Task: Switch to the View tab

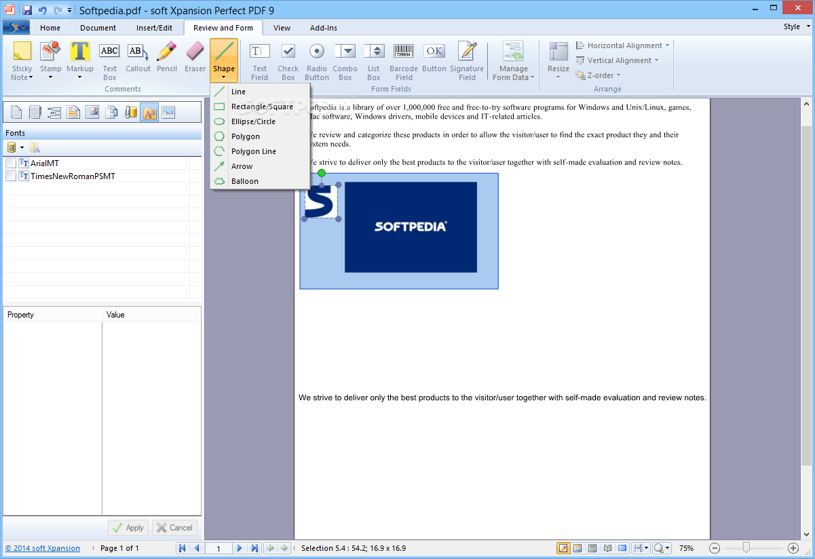Action: click(x=282, y=28)
